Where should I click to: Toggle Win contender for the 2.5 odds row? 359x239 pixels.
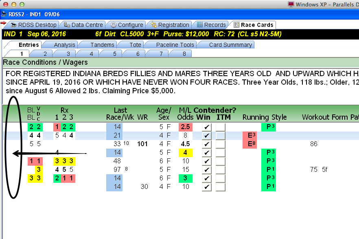pyautogui.click(x=206, y=127)
